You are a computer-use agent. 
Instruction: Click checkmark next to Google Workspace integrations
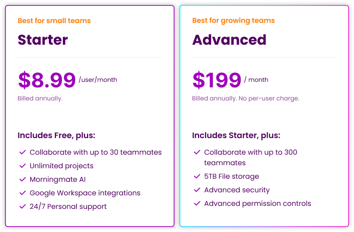coord(22,193)
